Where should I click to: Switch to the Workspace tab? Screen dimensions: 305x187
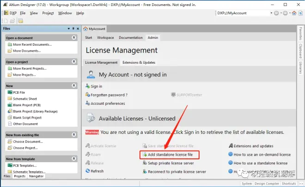[x=105, y=37]
